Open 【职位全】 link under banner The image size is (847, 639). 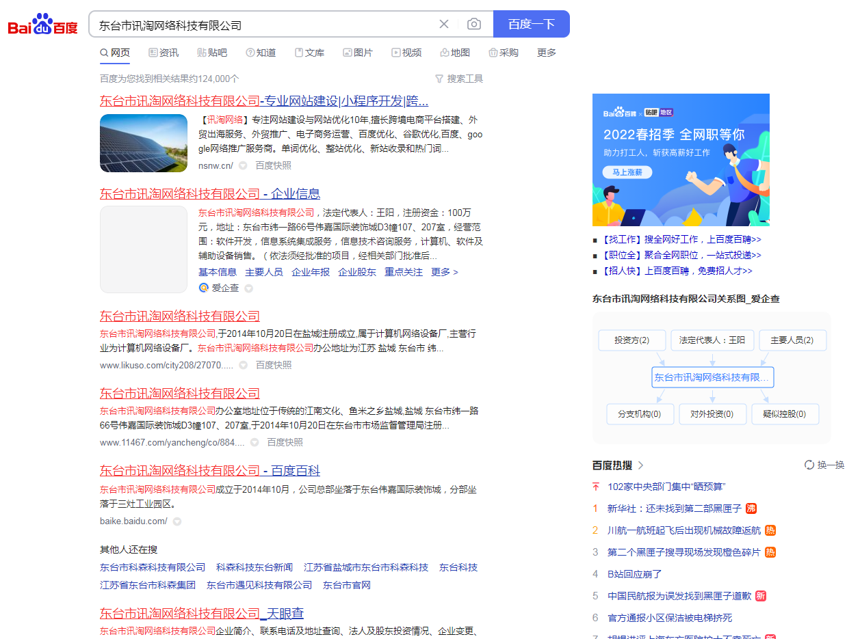681,255
